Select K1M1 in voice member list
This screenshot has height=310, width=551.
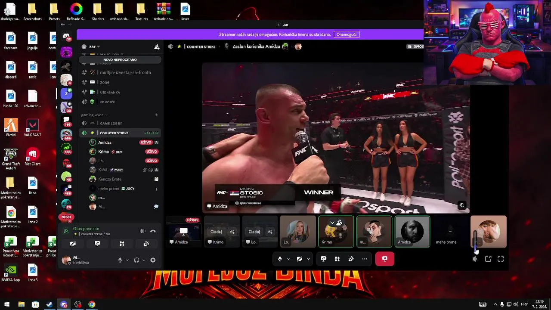coord(124,170)
